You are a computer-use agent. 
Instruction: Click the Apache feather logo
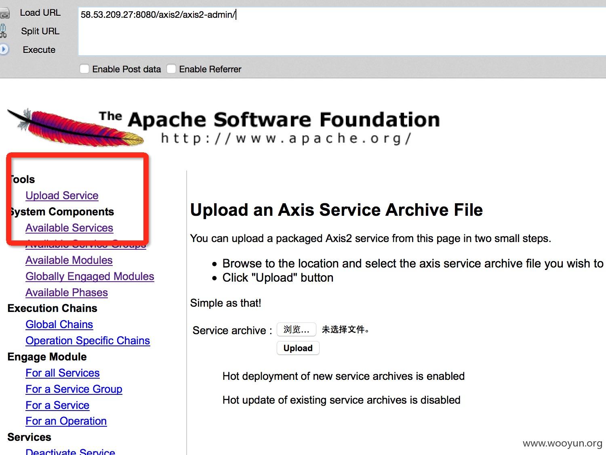click(76, 127)
